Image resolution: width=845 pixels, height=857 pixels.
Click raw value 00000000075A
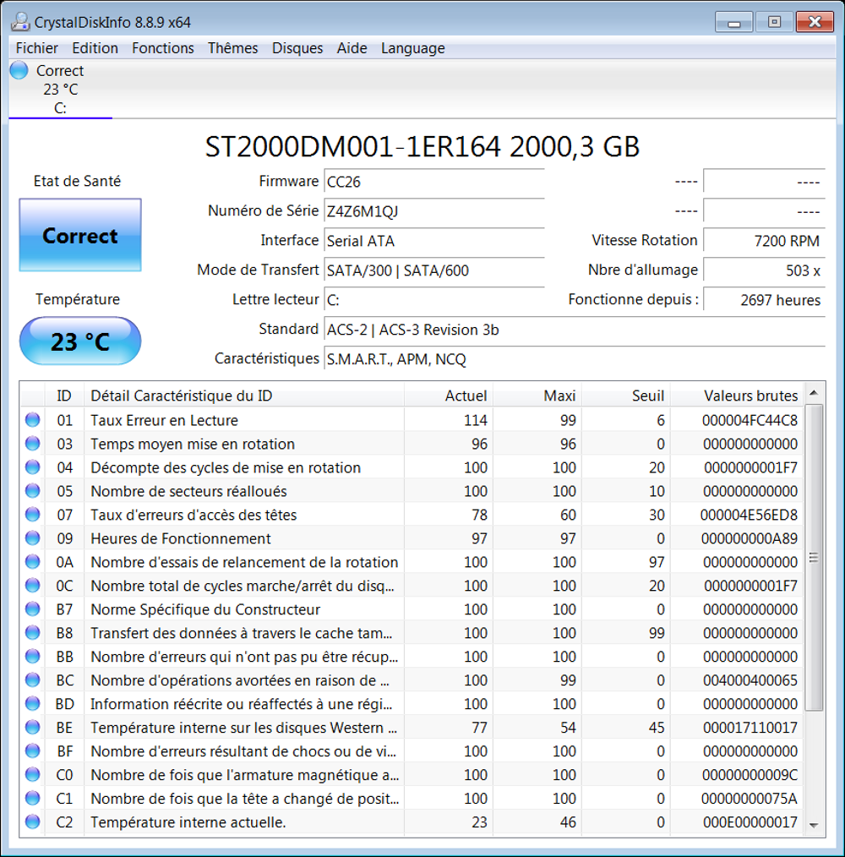(750, 799)
